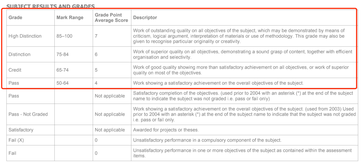Click the "Descriptor" column header
The image size is (363, 163).
tap(145, 17)
